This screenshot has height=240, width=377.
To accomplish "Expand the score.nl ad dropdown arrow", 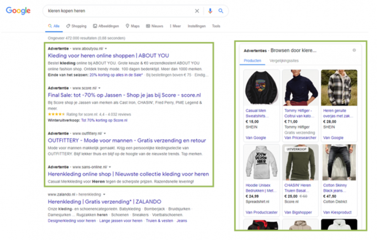I will (x=99, y=88).
